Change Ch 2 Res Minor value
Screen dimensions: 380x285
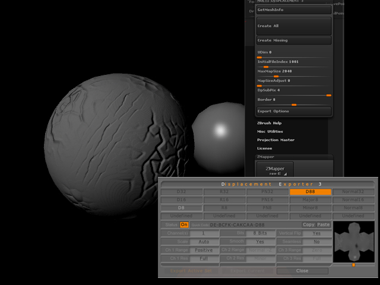point(260,258)
